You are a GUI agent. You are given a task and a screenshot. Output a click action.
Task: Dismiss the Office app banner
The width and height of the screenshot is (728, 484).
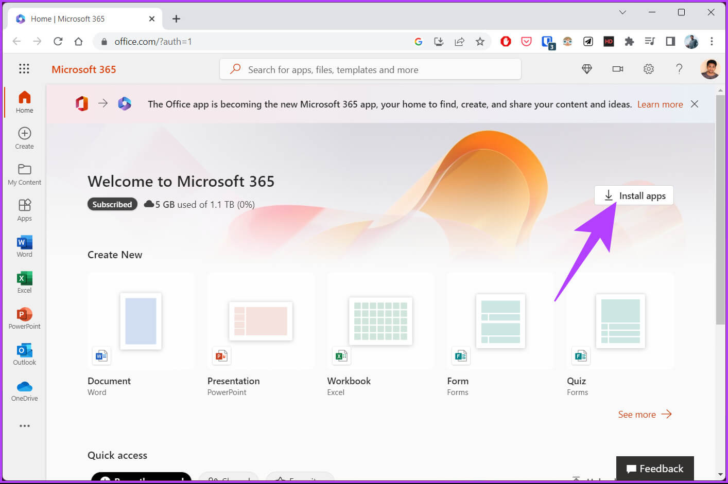click(695, 104)
